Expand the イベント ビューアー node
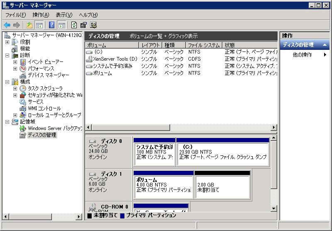The width and height of the screenshot is (332, 231). pyautogui.click(x=15, y=62)
